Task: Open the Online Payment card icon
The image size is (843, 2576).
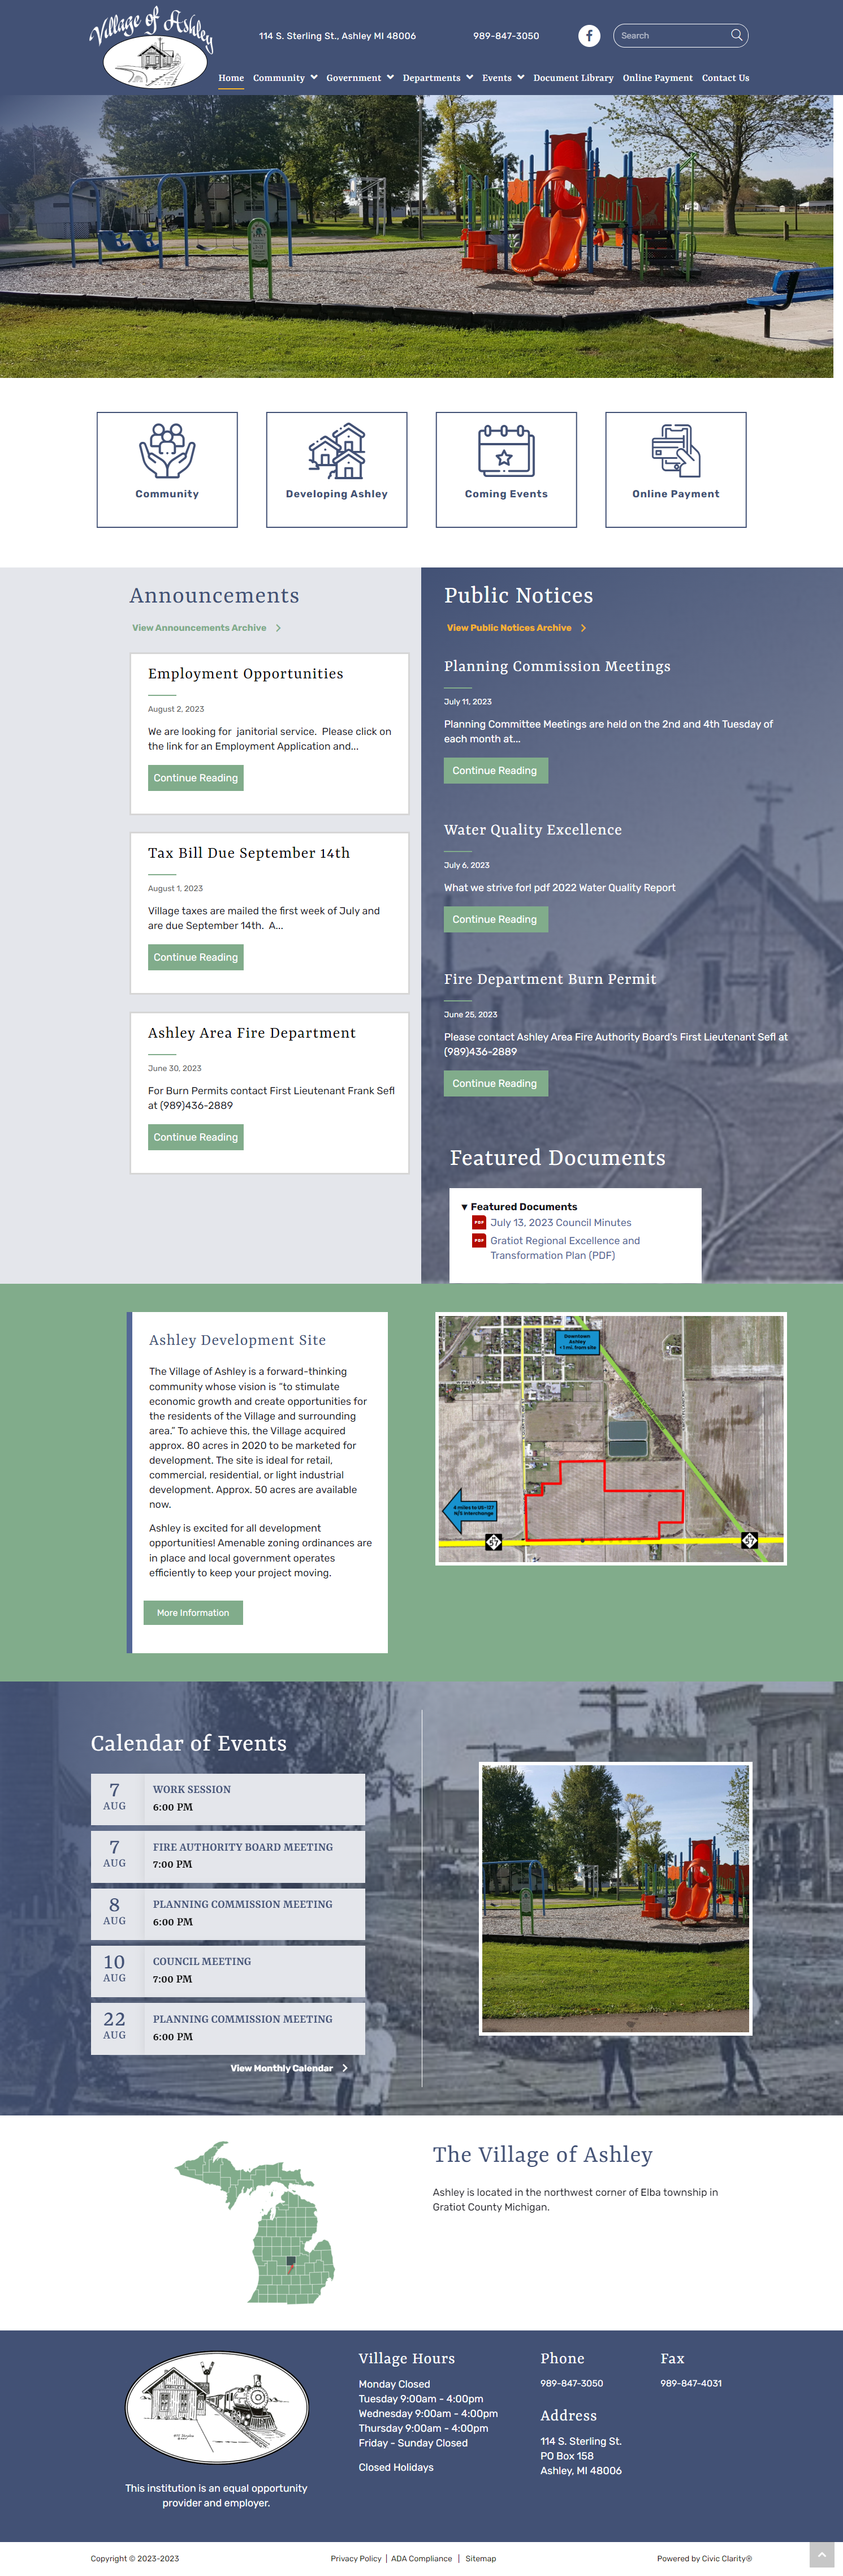Action: 676,451
